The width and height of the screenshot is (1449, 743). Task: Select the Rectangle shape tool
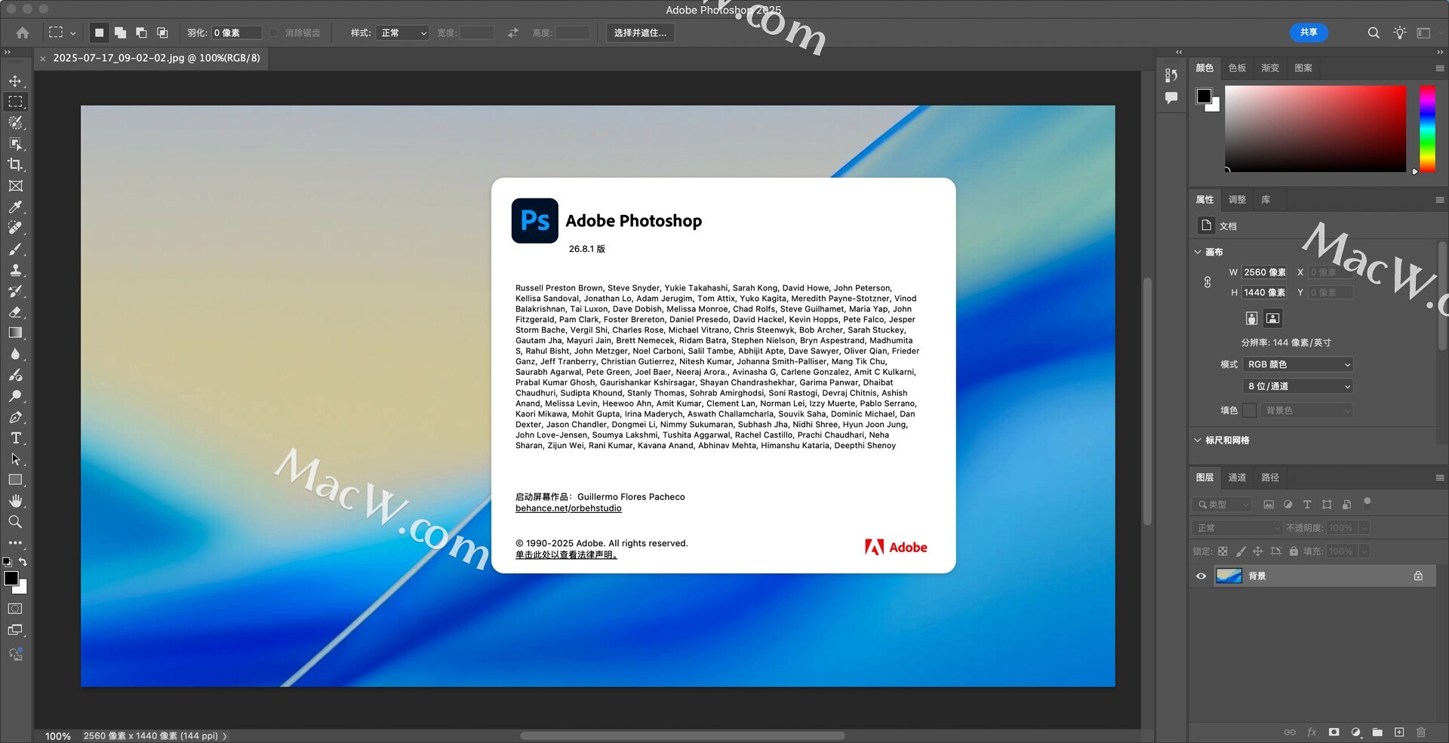pos(15,480)
